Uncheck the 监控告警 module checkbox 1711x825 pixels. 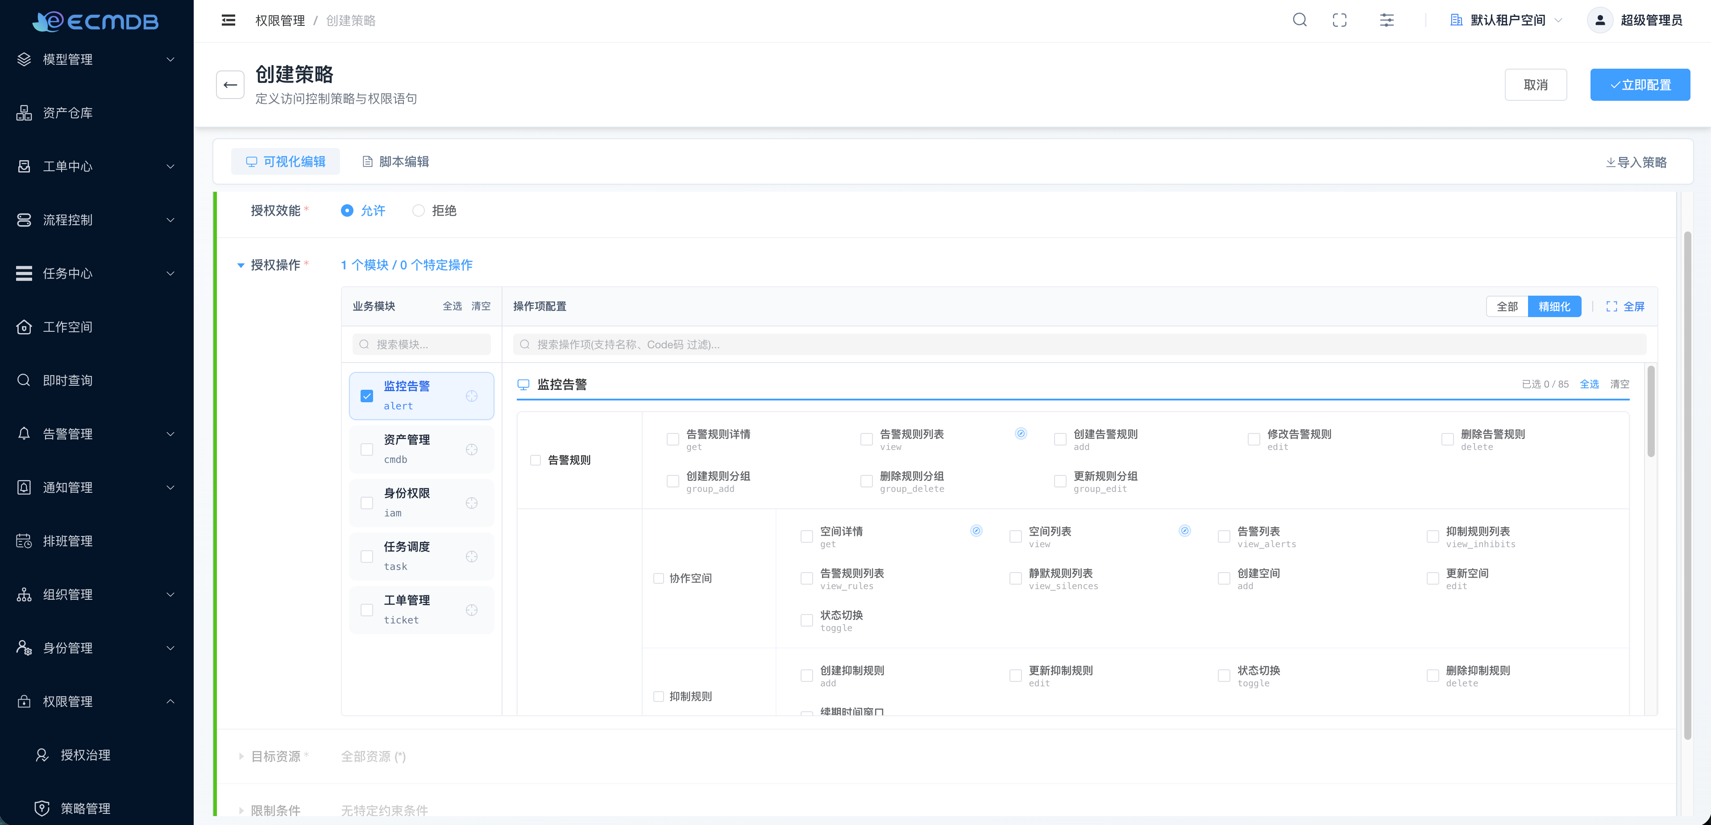pos(367,396)
